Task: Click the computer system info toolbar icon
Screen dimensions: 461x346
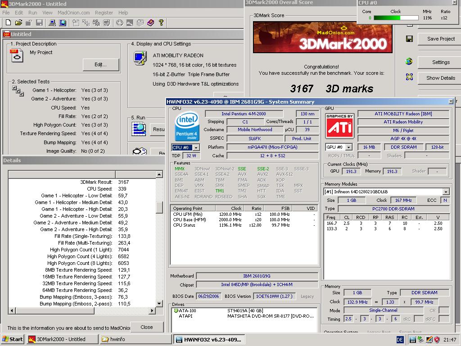Action: [52, 23]
